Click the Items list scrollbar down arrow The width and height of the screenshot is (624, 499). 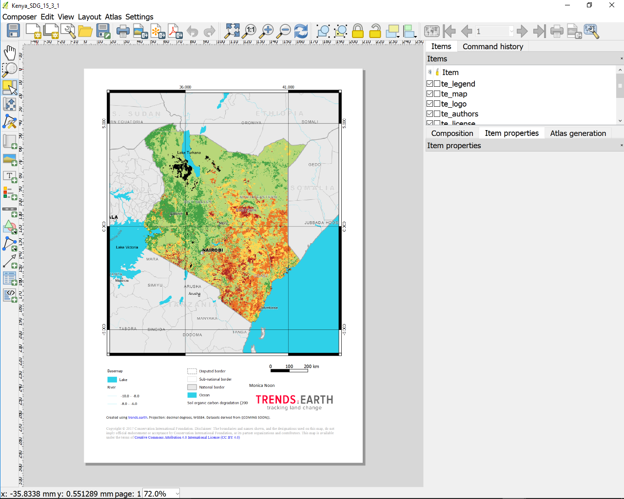coord(620,120)
